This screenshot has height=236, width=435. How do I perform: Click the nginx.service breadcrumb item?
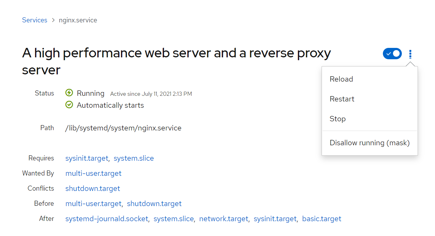[x=78, y=20]
